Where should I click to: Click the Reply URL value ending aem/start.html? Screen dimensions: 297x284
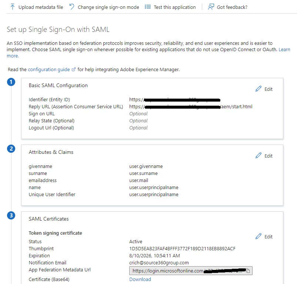point(191,106)
